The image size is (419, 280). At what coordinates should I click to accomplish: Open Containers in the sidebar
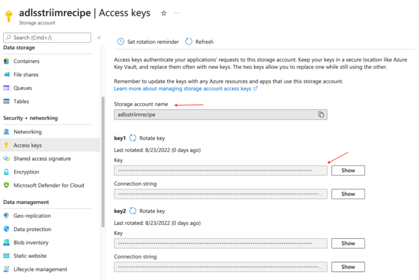click(x=26, y=62)
